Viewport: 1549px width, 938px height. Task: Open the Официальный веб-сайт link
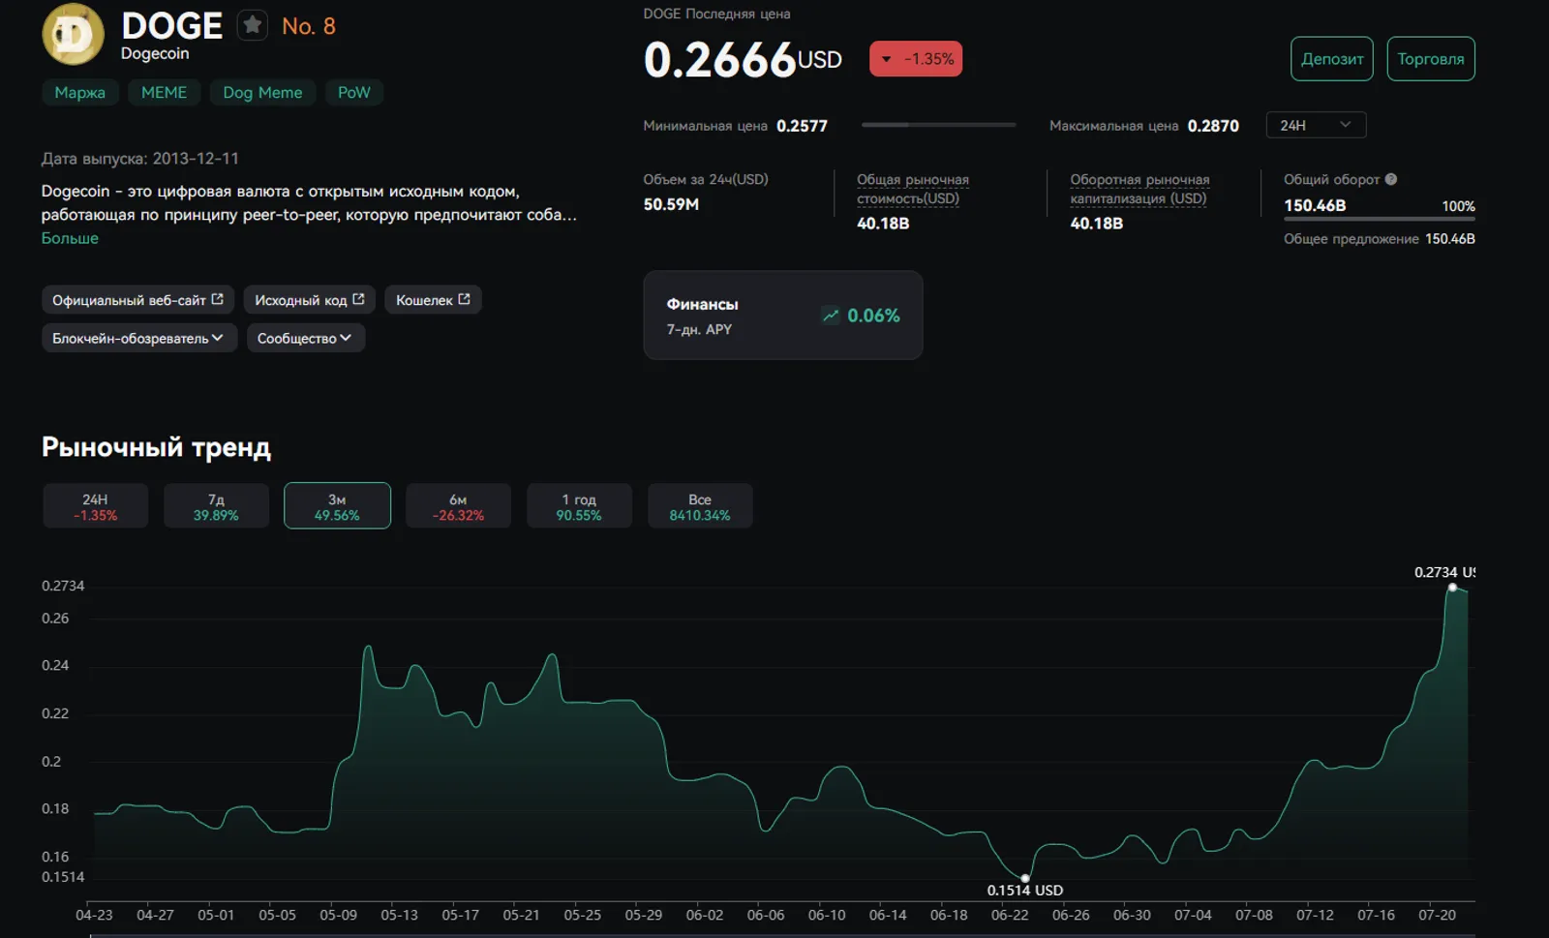tap(137, 300)
